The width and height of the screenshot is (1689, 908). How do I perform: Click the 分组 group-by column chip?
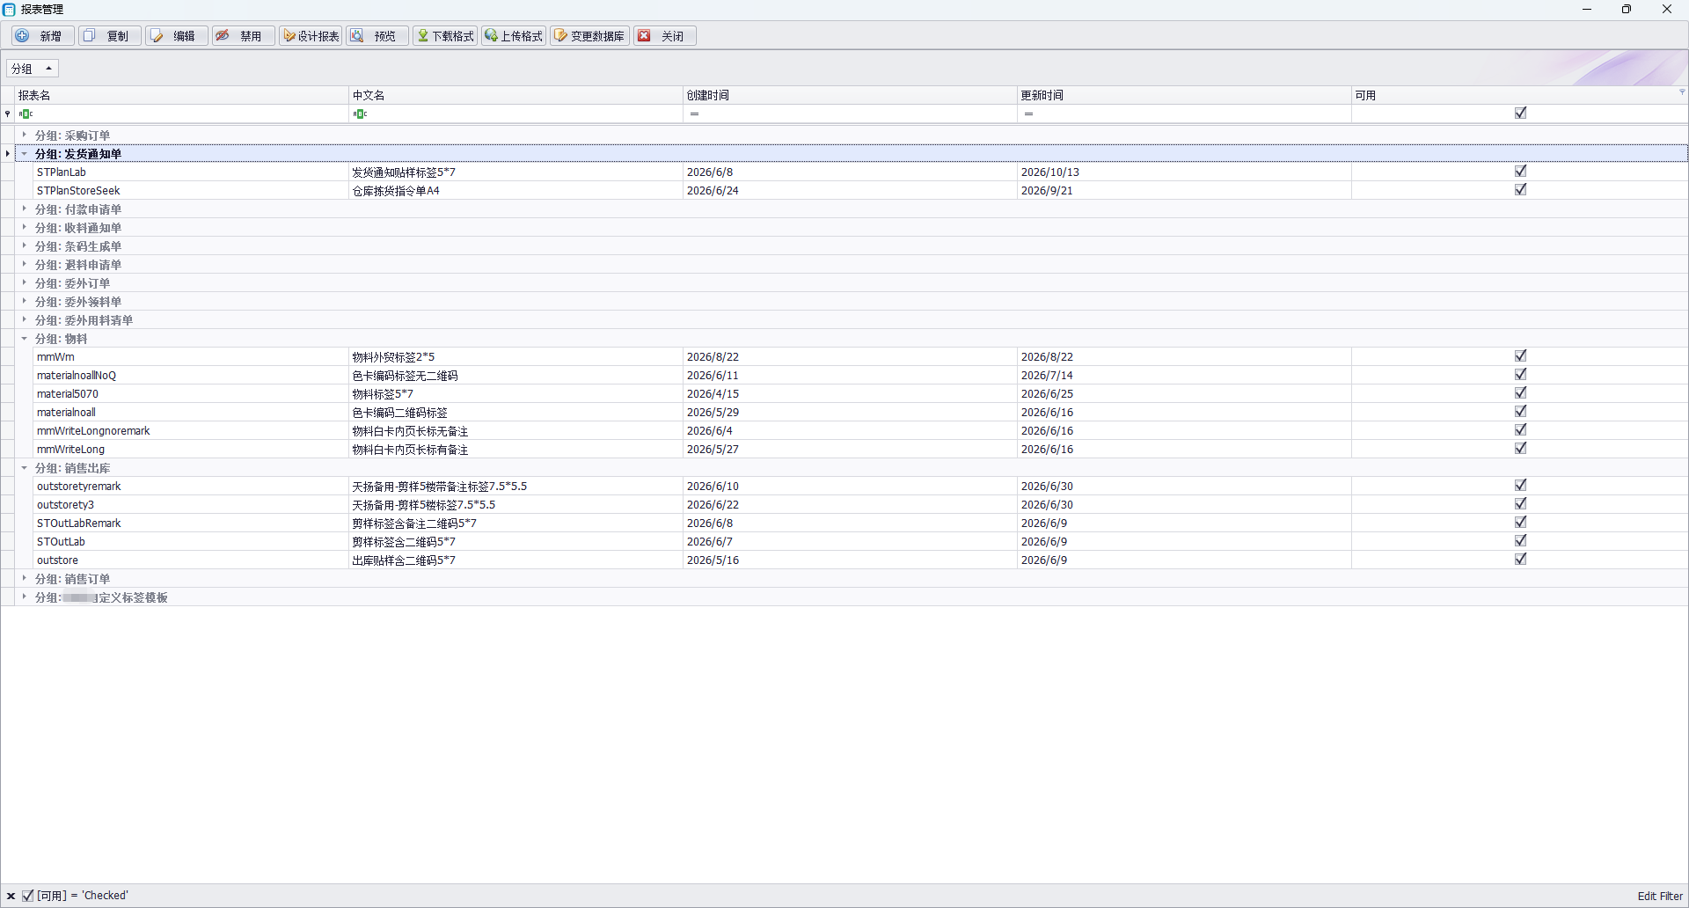coord(33,69)
